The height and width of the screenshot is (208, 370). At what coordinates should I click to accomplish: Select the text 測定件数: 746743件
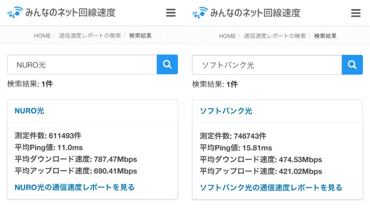coord(233,136)
